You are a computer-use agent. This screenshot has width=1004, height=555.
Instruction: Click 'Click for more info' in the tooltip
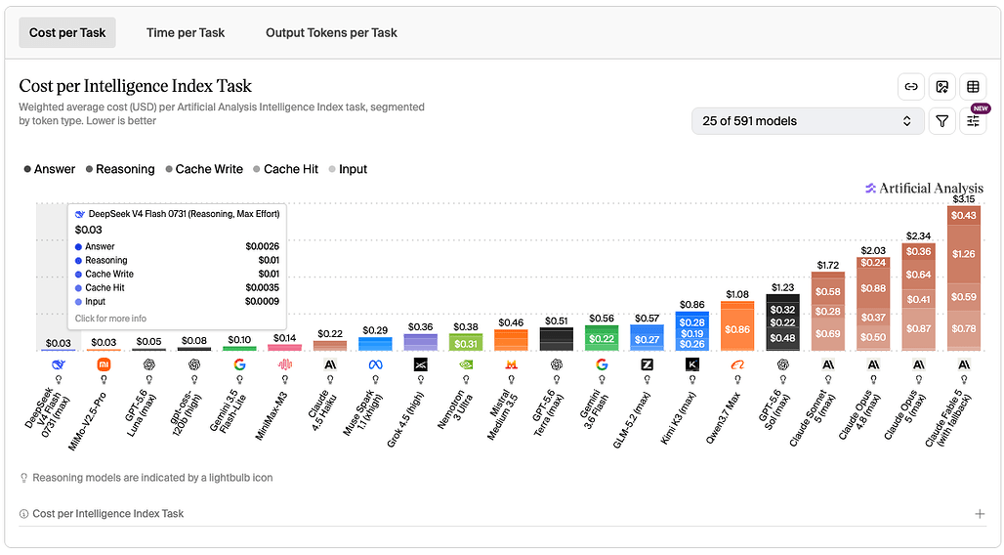[110, 319]
